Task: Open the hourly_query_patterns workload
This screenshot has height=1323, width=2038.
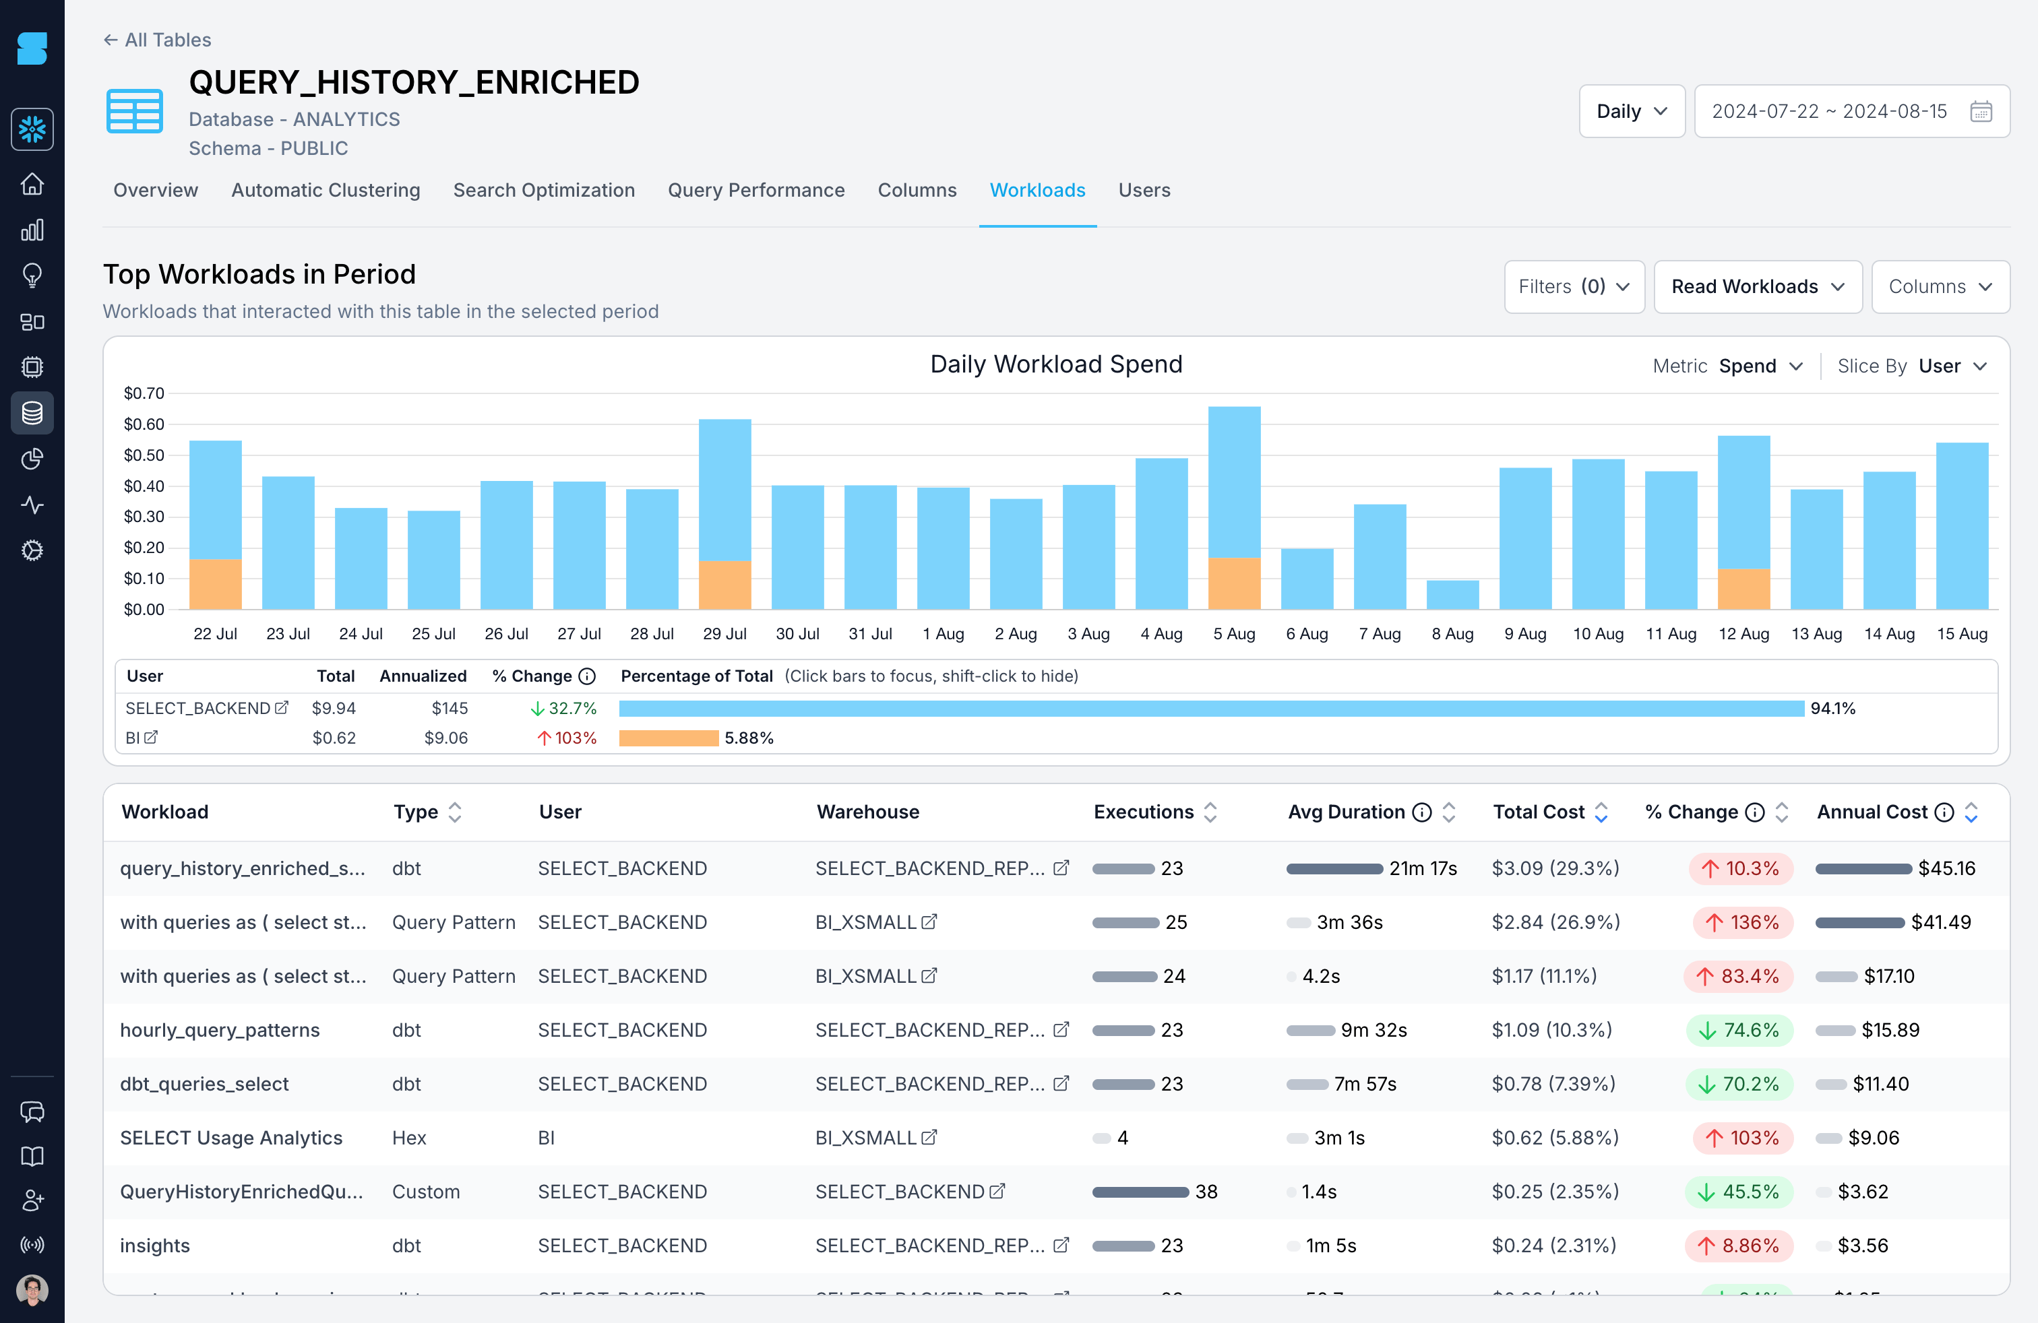Action: (x=219, y=1029)
